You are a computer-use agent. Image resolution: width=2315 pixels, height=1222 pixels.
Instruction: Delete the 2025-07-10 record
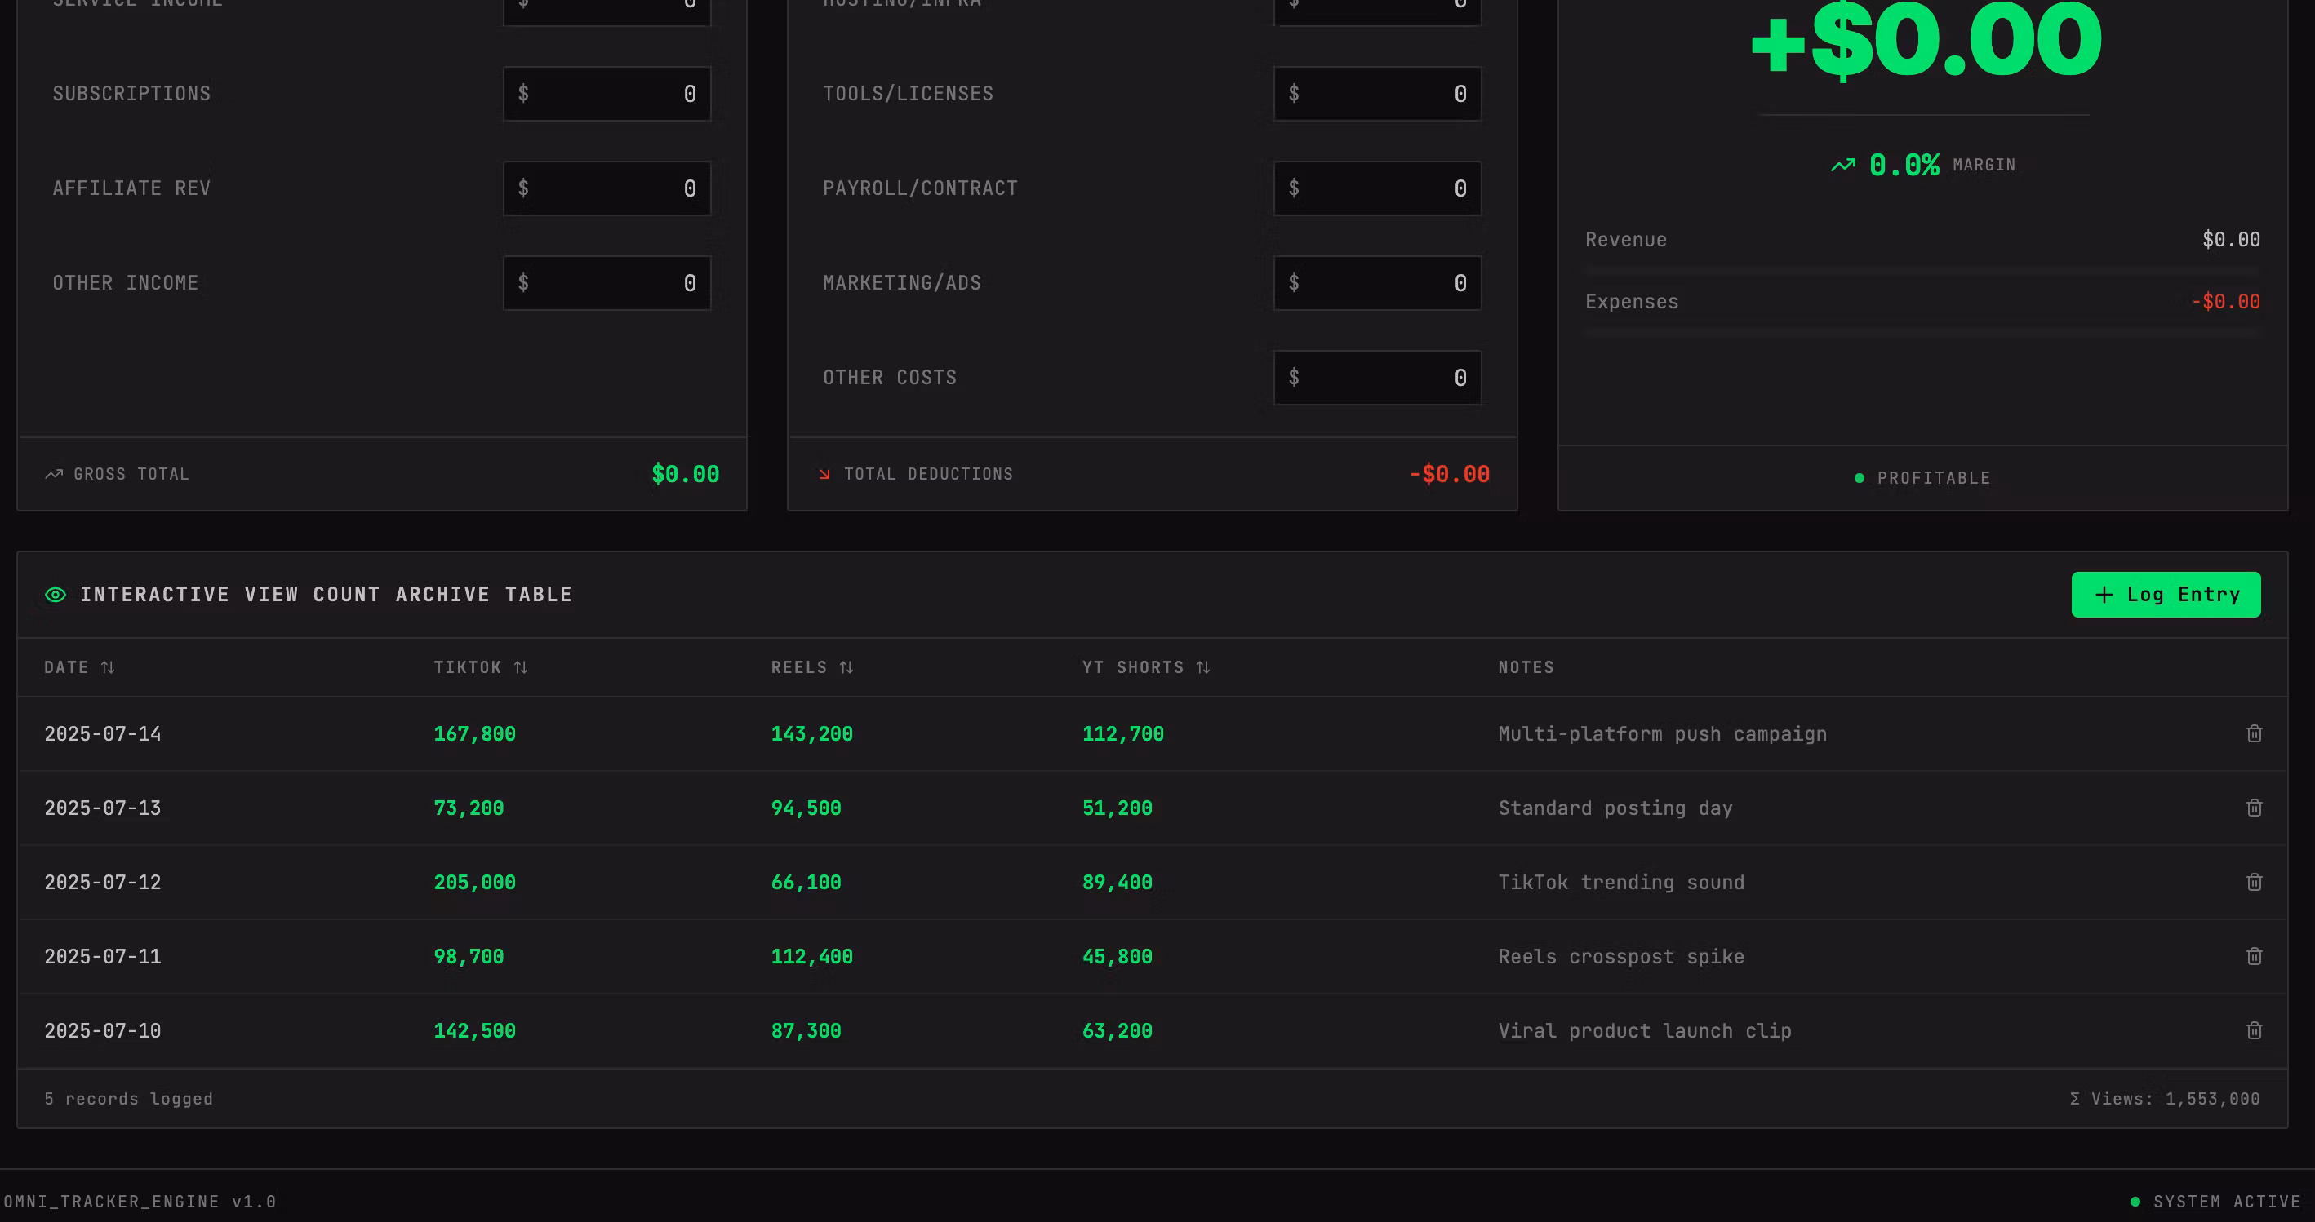2254,1031
